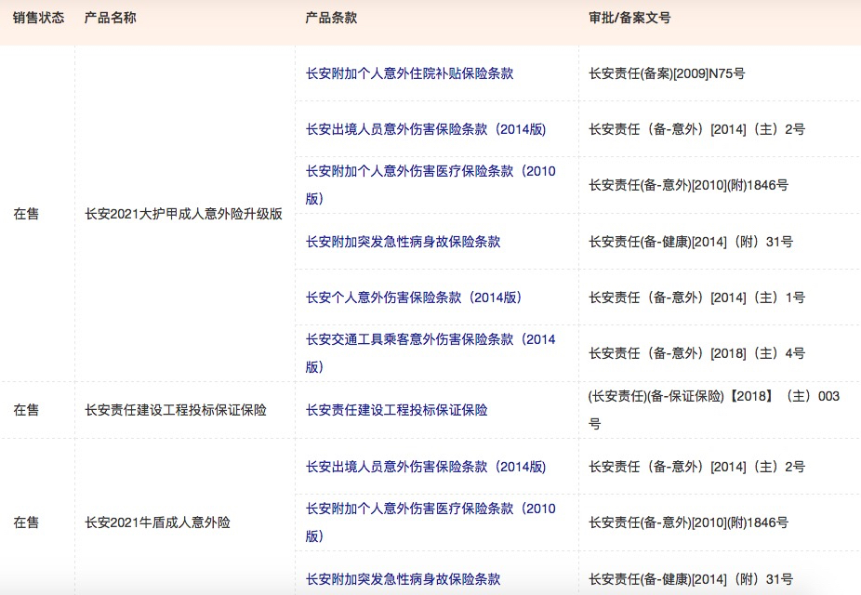Select filing number 备-意外[2018]（主）4号
The image size is (861, 595).
pos(696,353)
